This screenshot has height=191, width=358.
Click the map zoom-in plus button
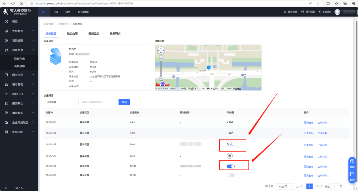coord(161,57)
